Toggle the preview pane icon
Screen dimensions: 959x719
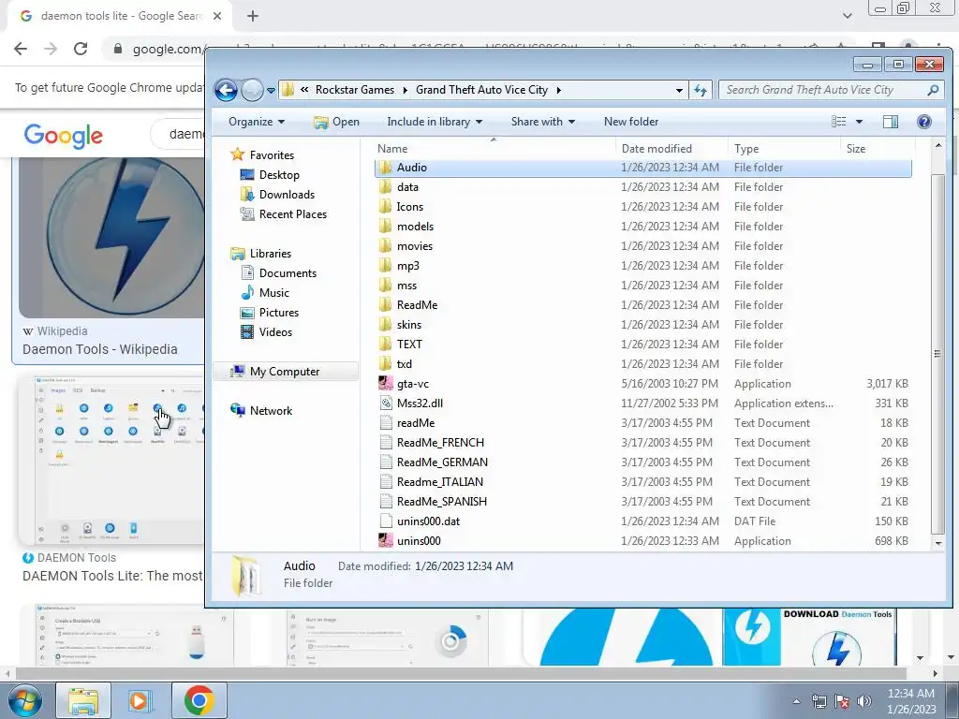click(891, 122)
